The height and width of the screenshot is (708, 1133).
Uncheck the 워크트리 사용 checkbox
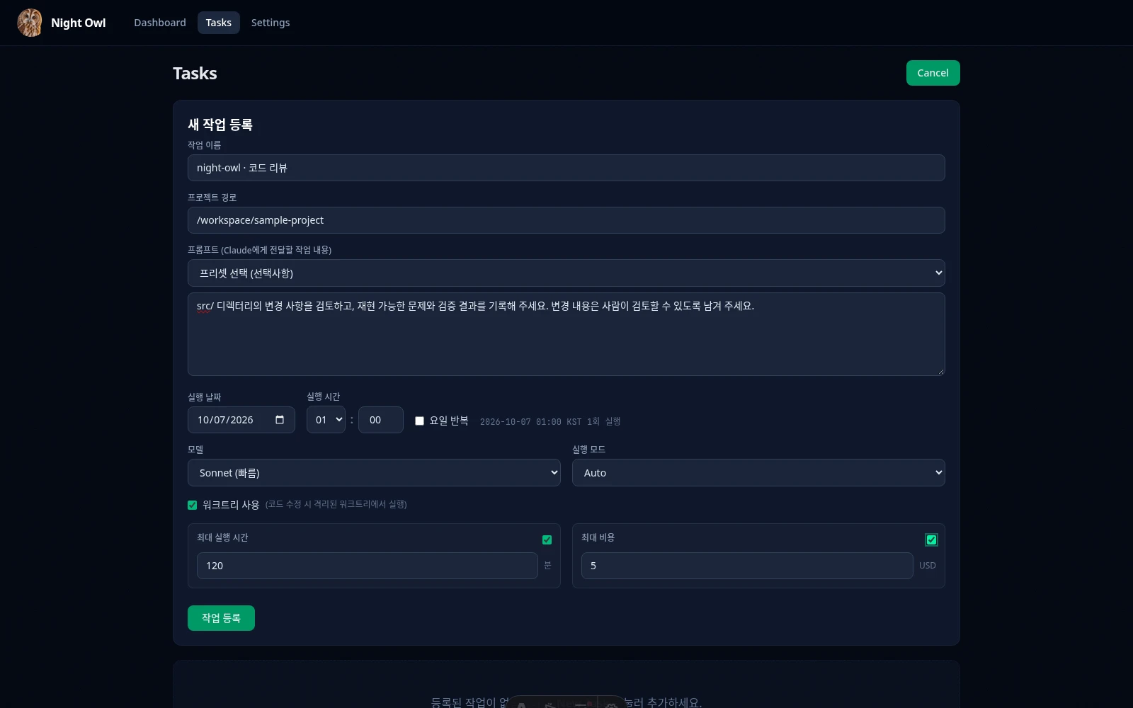(x=192, y=505)
